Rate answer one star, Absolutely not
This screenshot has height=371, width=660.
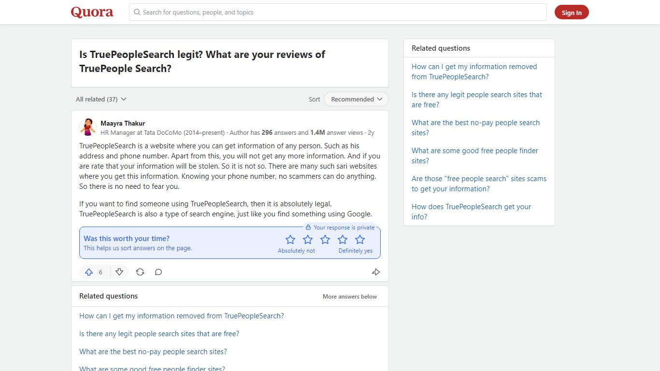tap(290, 240)
